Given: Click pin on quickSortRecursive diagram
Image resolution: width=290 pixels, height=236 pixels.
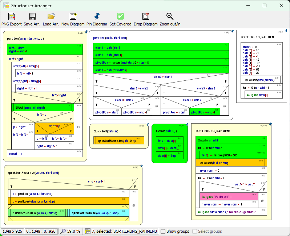Looking at the screenshot, I should point(141,166).
